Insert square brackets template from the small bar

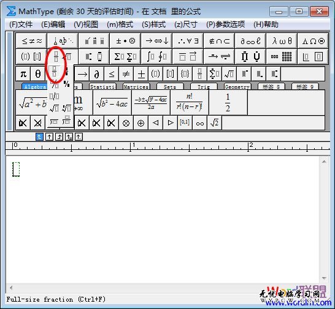(170, 74)
